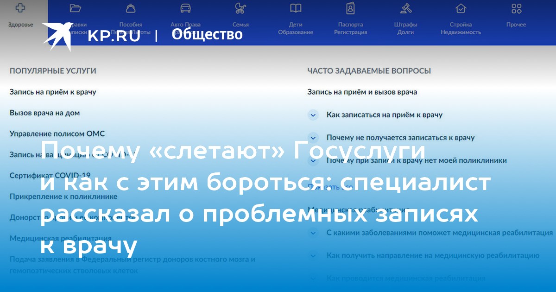
Task: Open the car icon for Авто Права
Action: click(185, 8)
